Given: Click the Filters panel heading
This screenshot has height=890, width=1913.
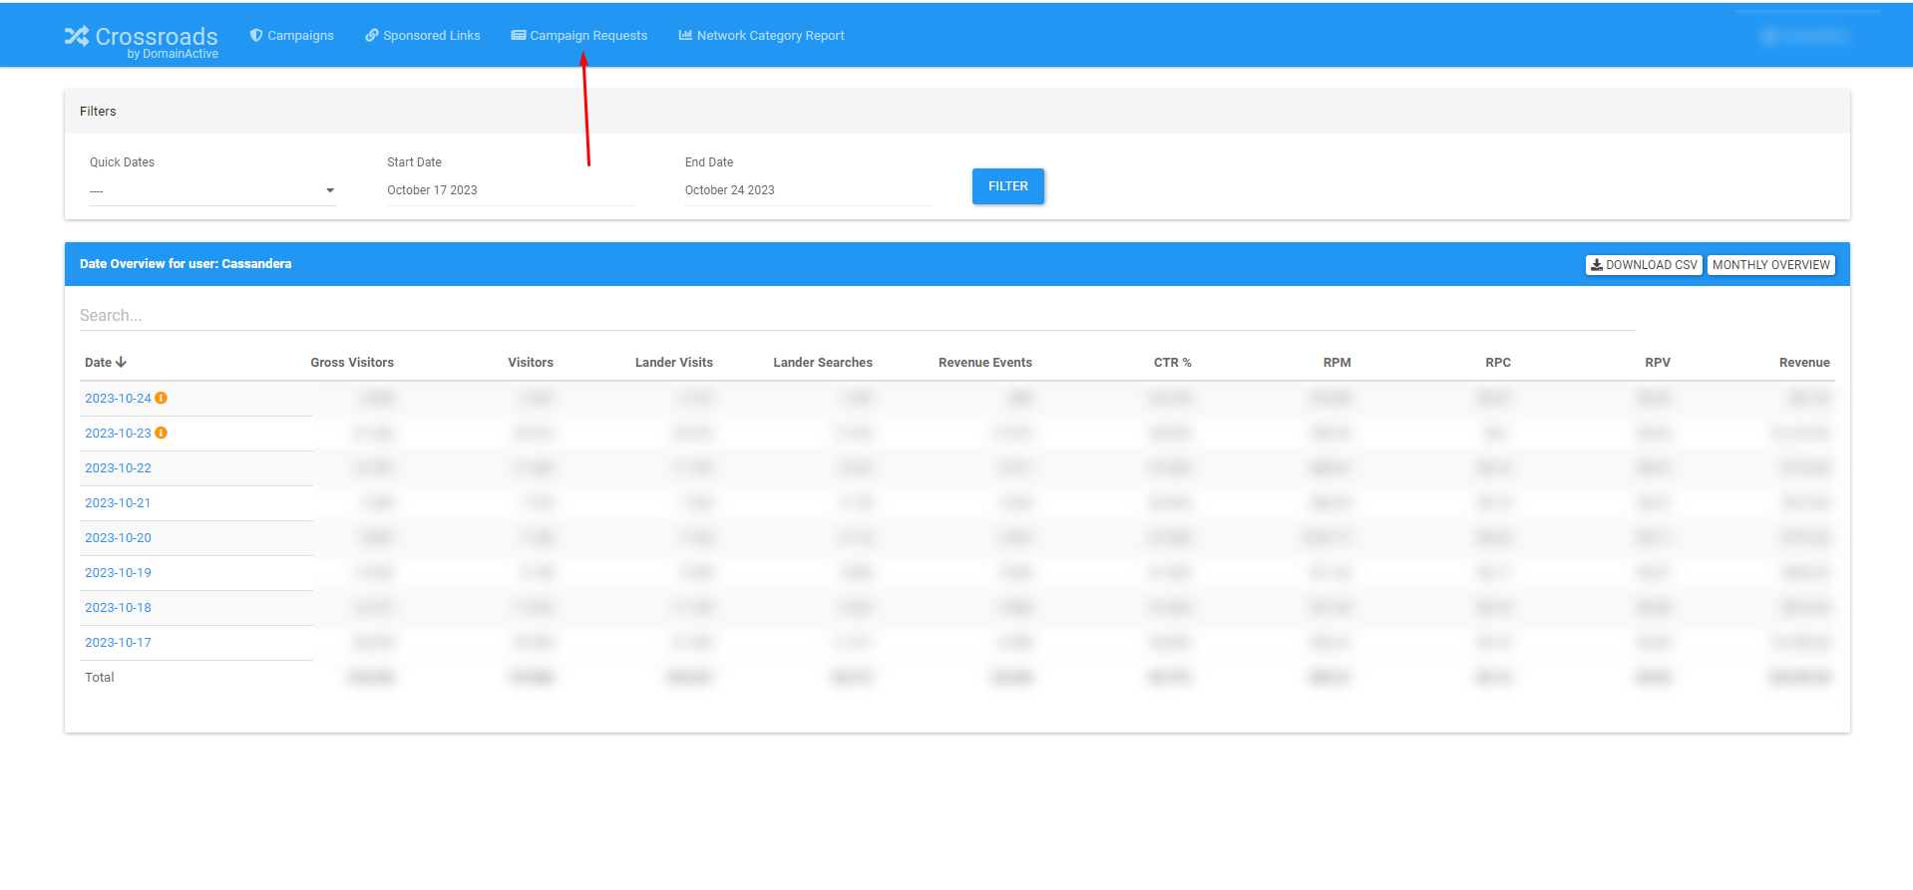Looking at the screenshot, I should click(x=98, y=111).
